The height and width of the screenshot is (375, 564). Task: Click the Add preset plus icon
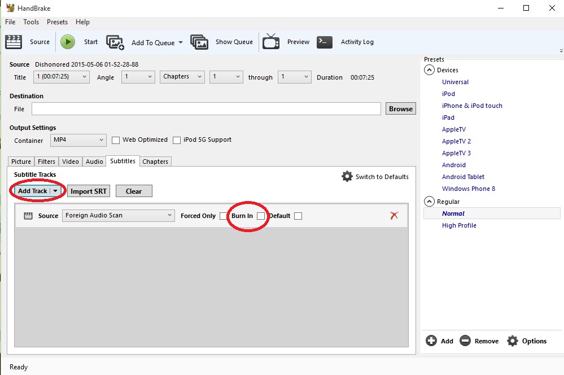431,341
